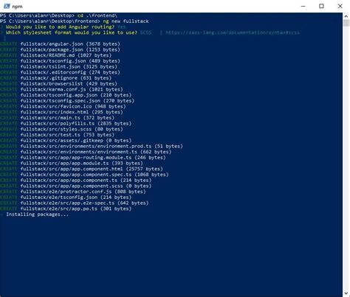This screenshot has height=297, width=350.
Task: Click the fullstack/tslint.json line
Action: point(58,66)
